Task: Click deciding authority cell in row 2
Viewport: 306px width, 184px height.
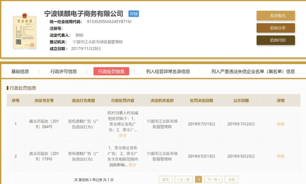Action: click(162, 156)
